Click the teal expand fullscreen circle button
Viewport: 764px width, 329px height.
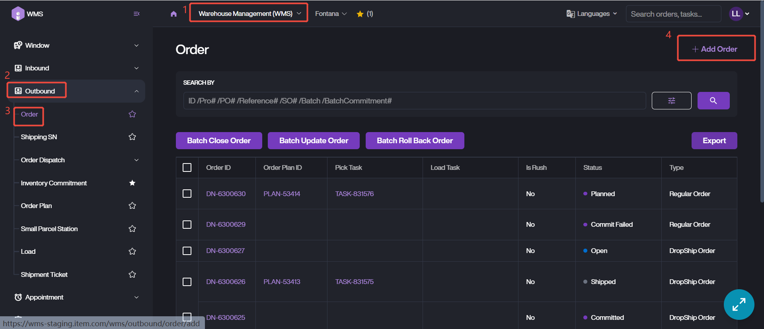point(739,304)
